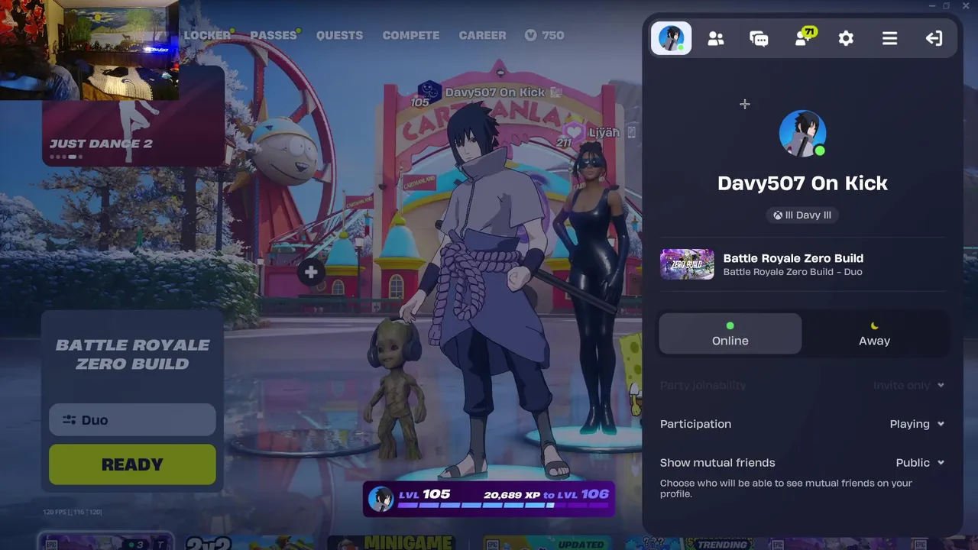978x550 pixels.
Task: Click the icon beside the Lijan nameplate
Action: tap(631, 132)
